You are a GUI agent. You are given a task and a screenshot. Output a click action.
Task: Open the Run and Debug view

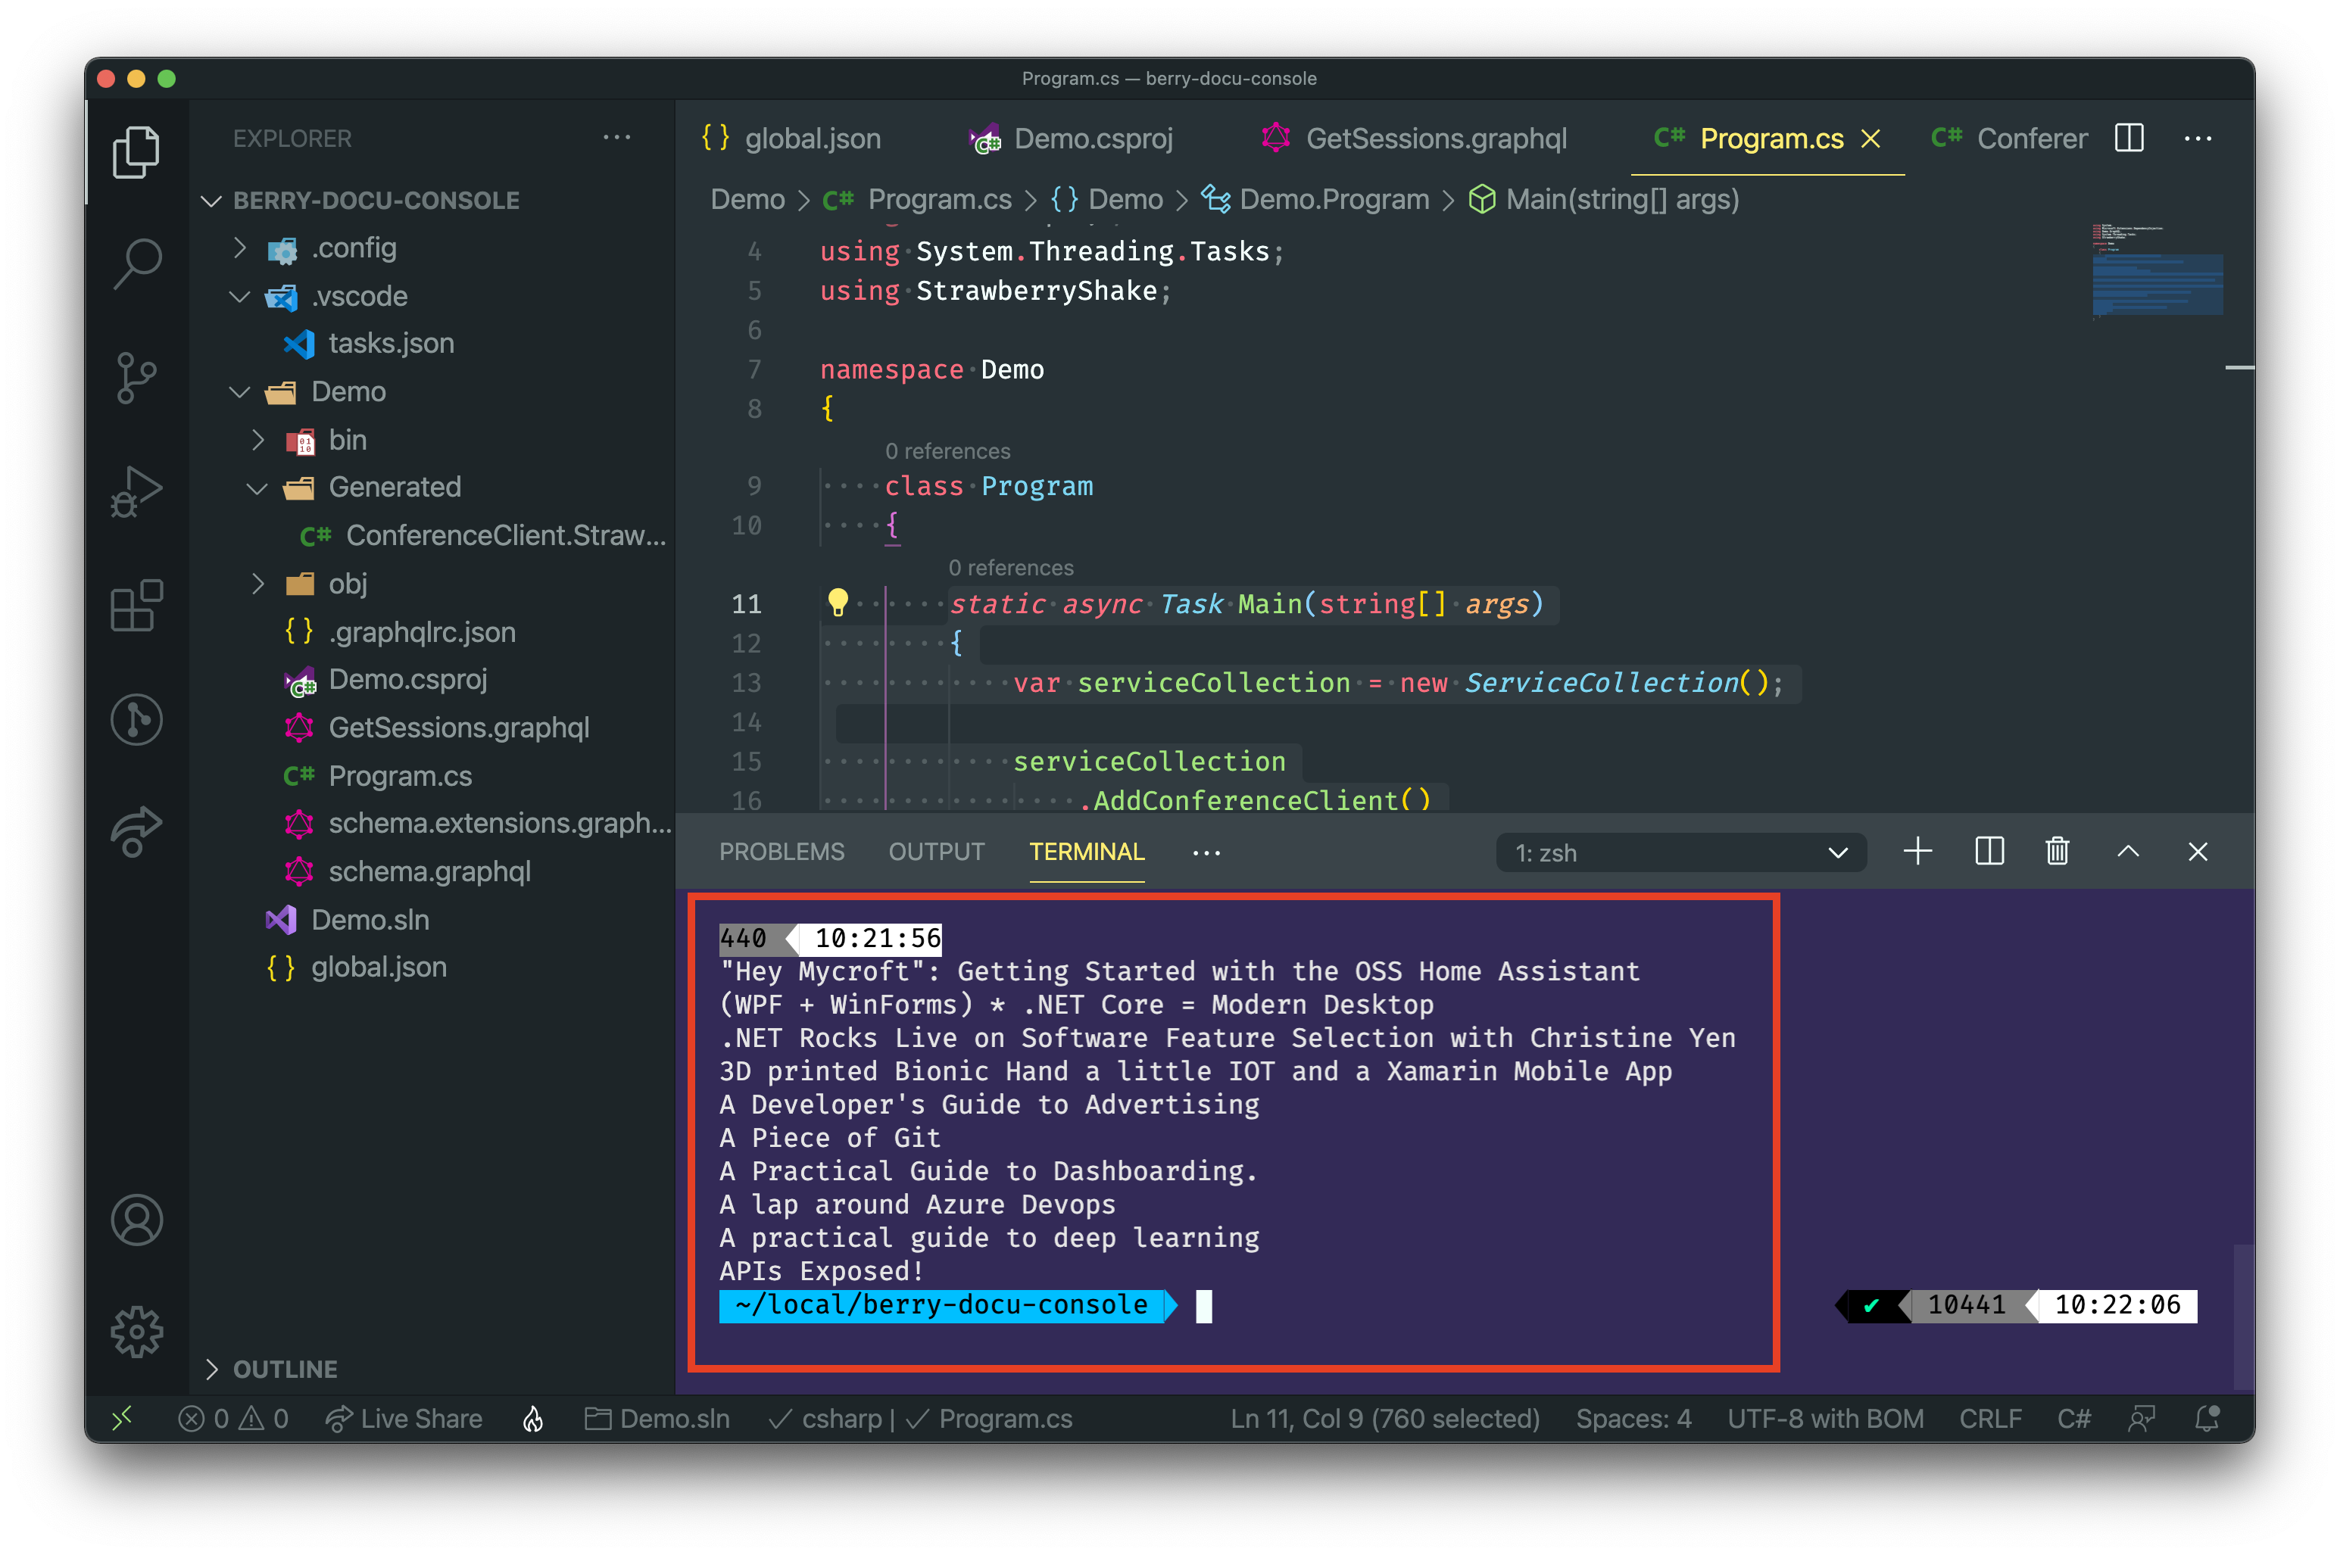click(137, 491)
